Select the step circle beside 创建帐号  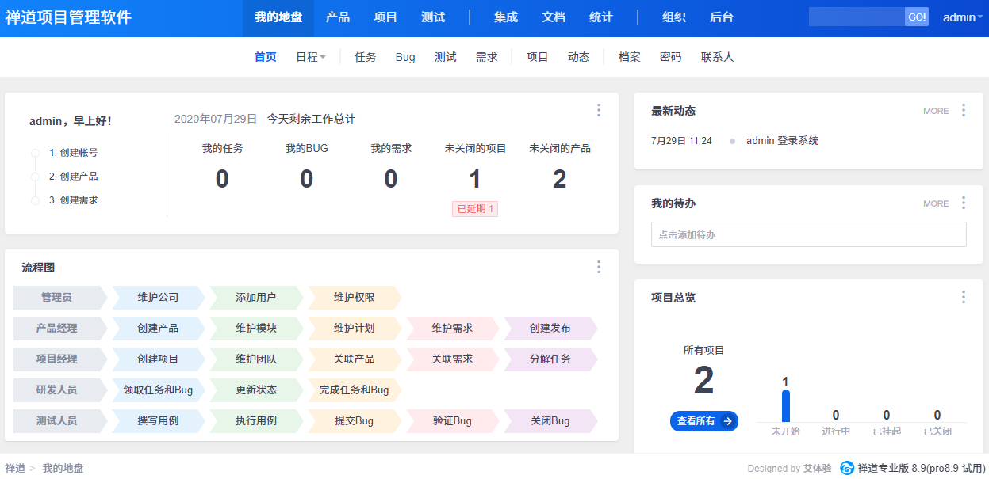[x=35, y=153]
